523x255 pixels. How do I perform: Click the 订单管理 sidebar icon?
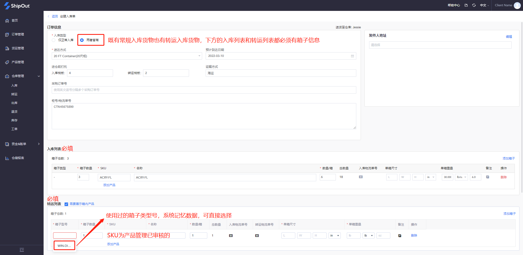[x=7, y=35]
